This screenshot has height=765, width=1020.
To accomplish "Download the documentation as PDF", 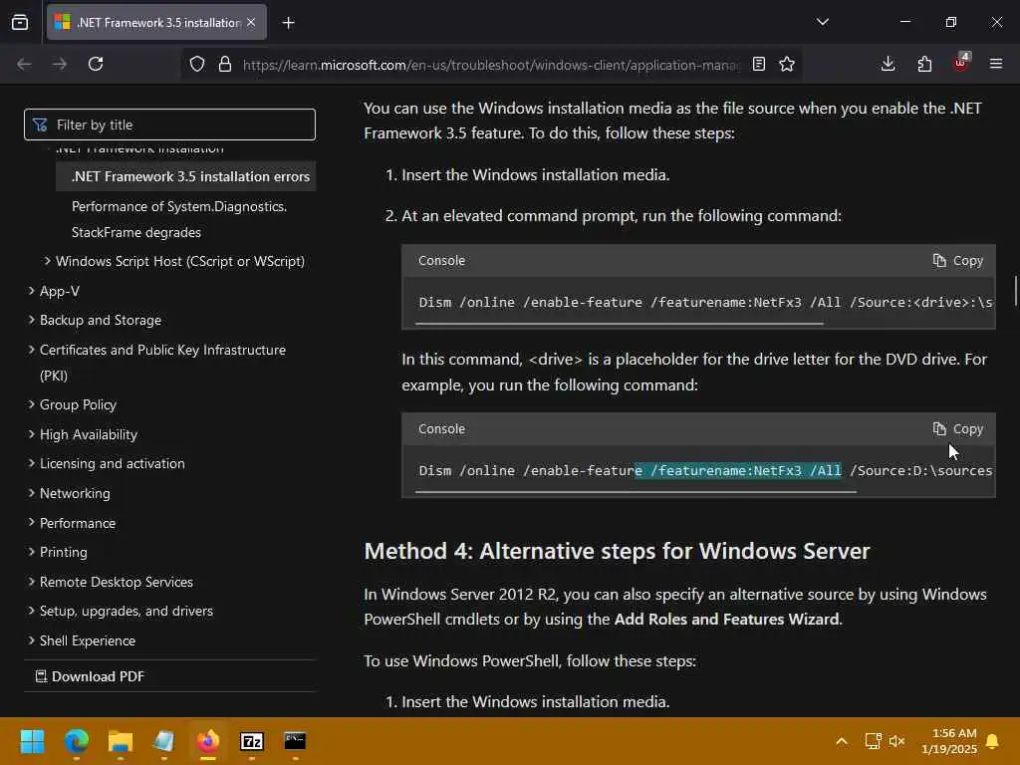I will pyautogui.click(x=90, y=676).
